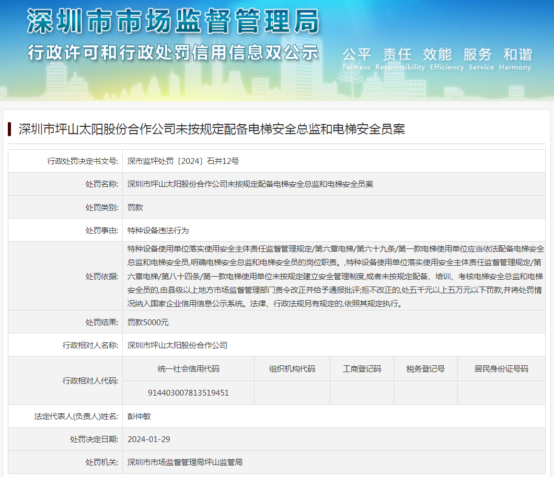The width and height of the screenshot is (554, 477).
Task: Click the 处罚事由 label cell
Action: pyautogui.click(x=65, y=230)
